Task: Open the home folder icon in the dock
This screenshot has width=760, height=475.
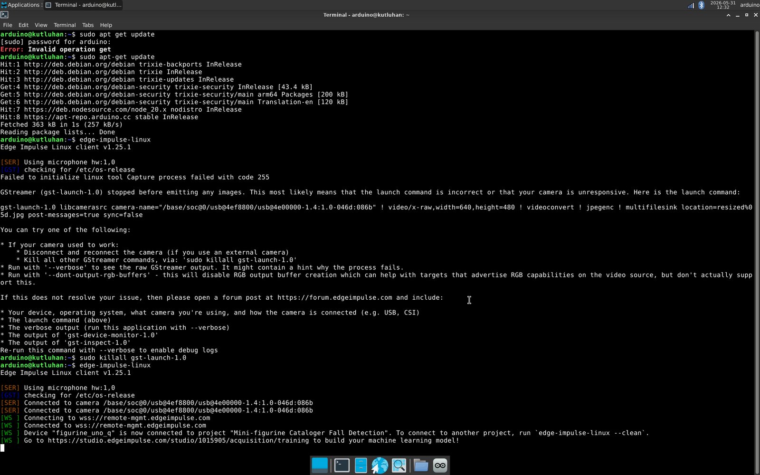Action: [420, 465]
